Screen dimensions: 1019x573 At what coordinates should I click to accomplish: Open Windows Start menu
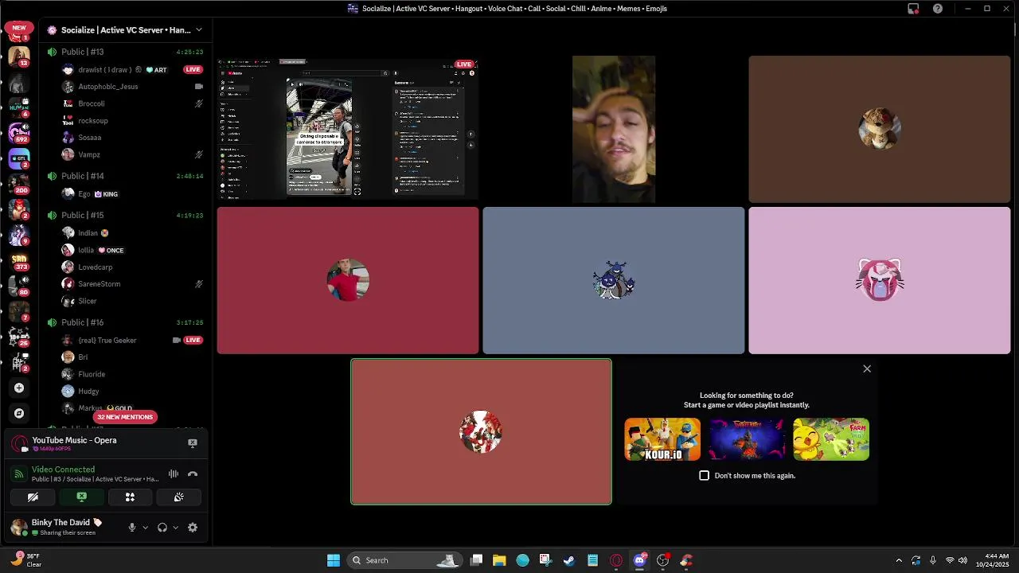(x=334, y=560)
